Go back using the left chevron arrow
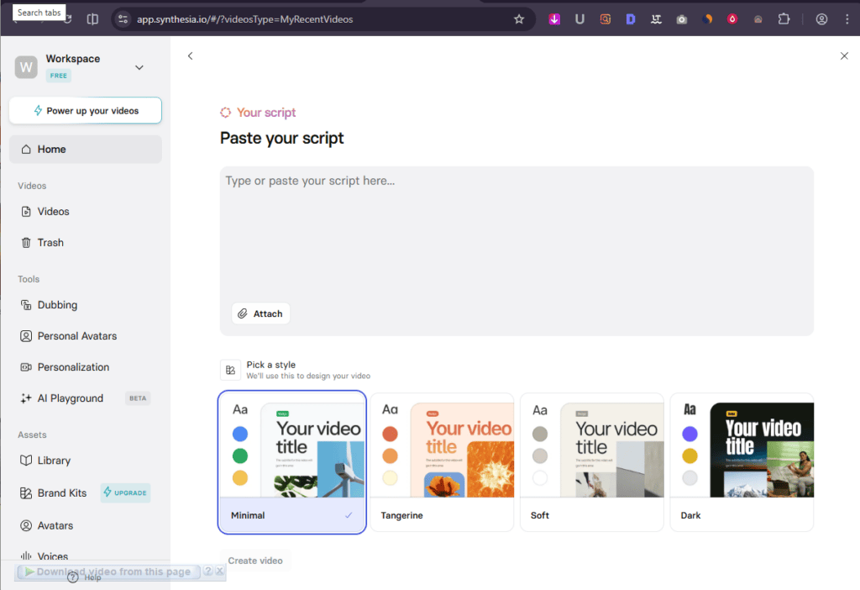 point(191,56)
